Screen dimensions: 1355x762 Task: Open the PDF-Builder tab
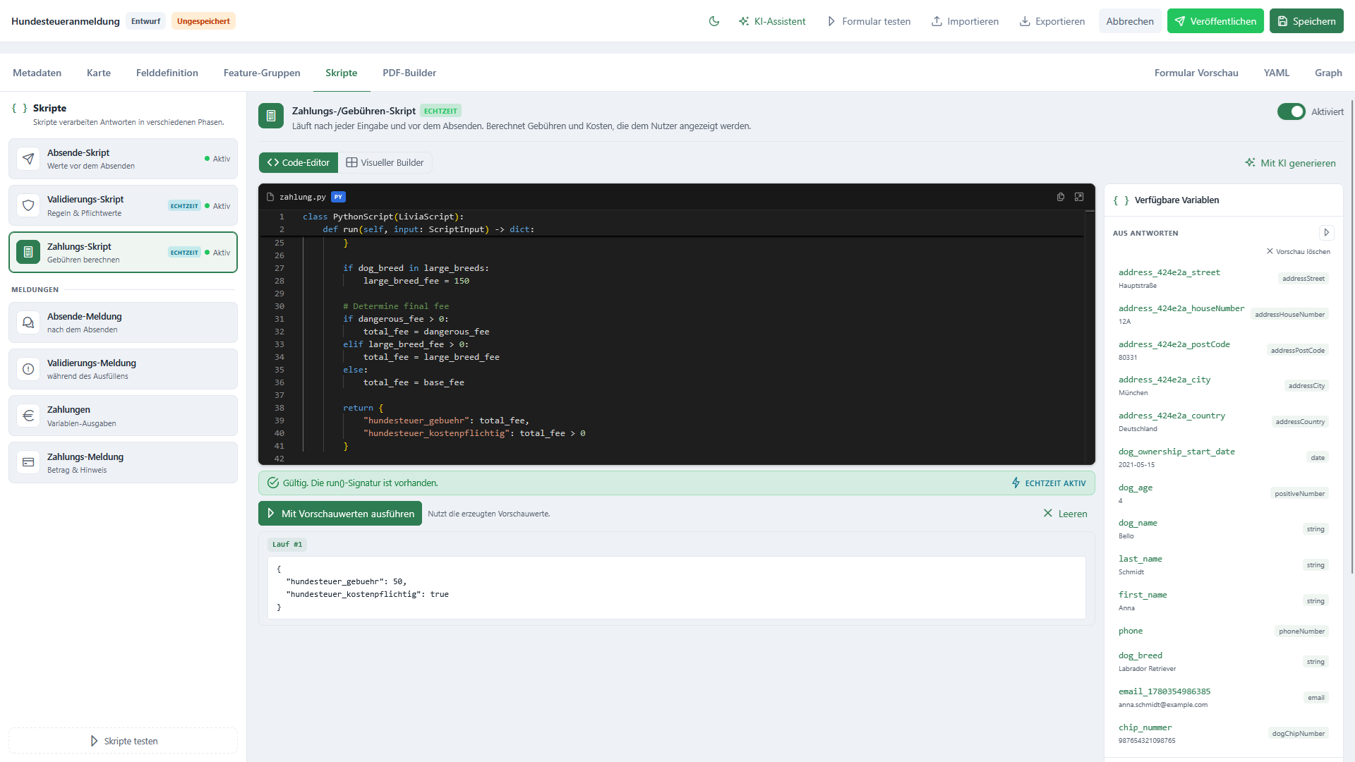(409, 73)
